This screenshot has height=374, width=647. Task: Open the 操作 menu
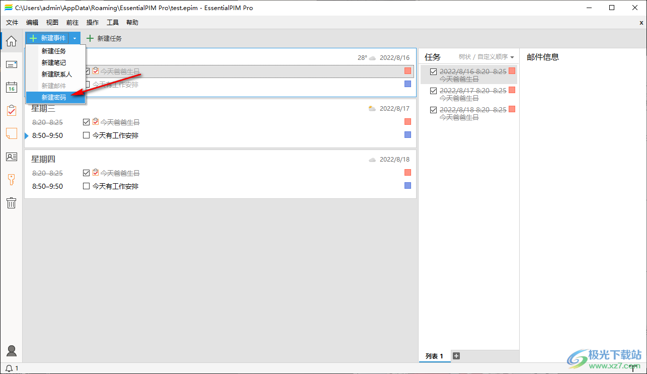coord(93,23)
